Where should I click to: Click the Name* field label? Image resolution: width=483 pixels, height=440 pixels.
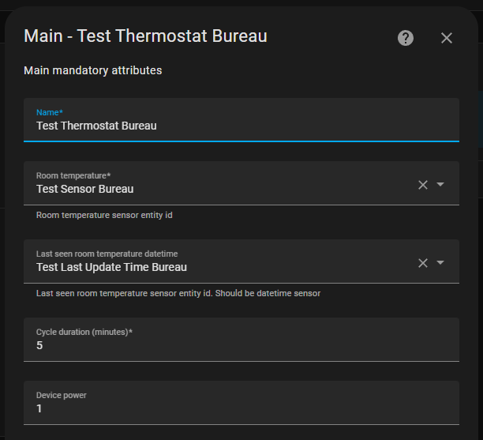pos(49,113)
